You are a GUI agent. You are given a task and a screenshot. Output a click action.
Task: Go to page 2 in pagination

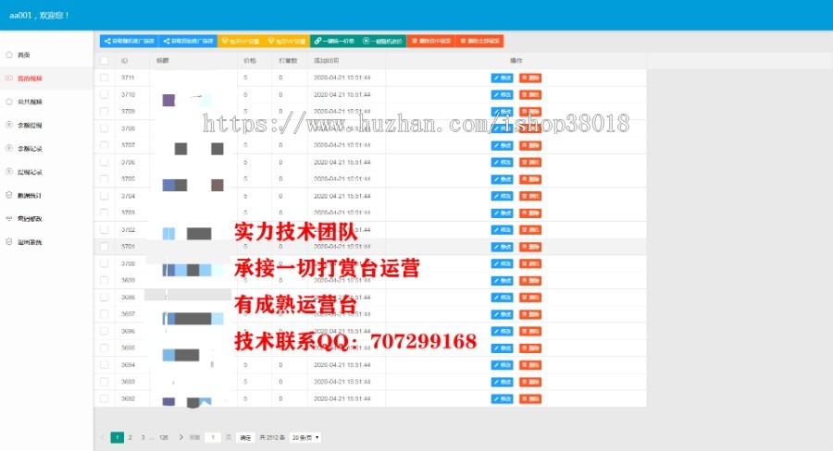click(x=130, y=437)
